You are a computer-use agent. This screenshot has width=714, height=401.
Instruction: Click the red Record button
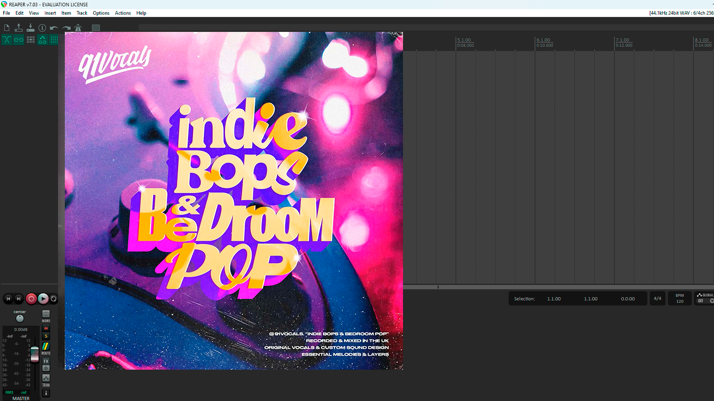click(x=31, y=299)
